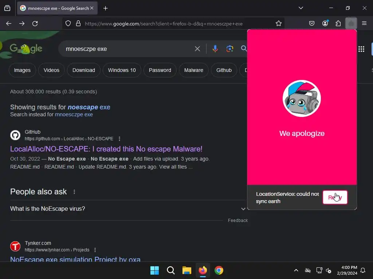Select the Videos filter chip

point(51,70)
